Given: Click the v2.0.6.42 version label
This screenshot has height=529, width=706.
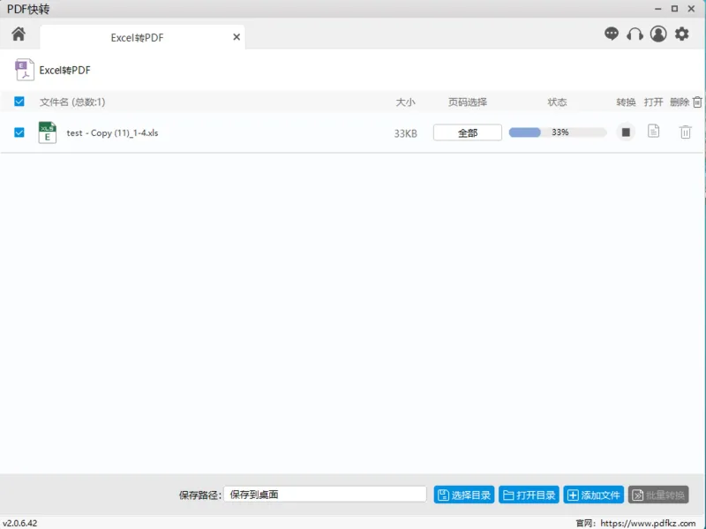Looking at the screenshot, I should pos(20,523).
